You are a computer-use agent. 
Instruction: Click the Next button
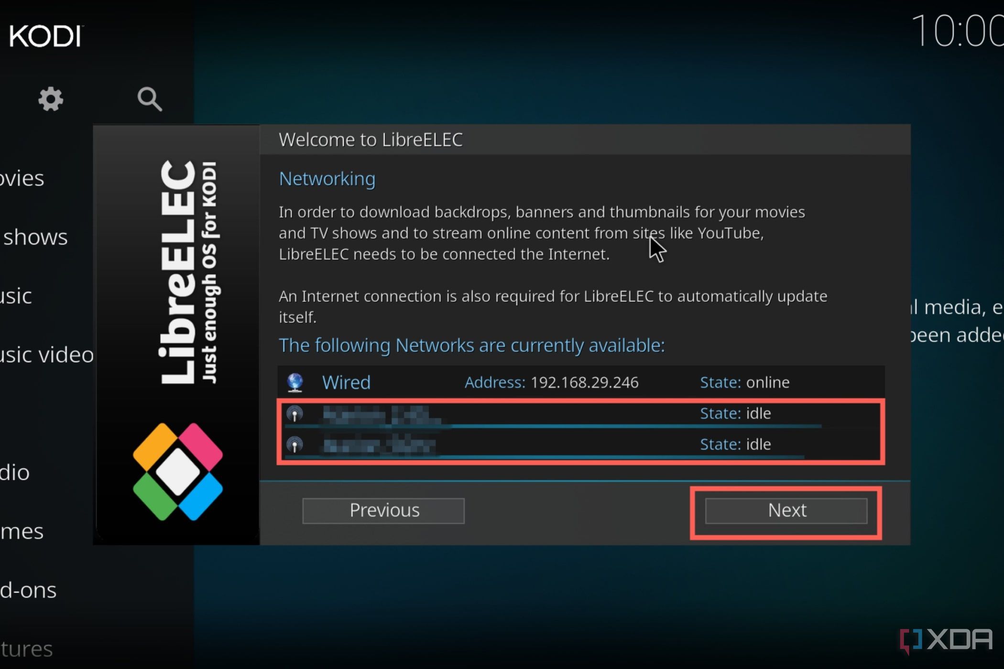coord(786,510)
